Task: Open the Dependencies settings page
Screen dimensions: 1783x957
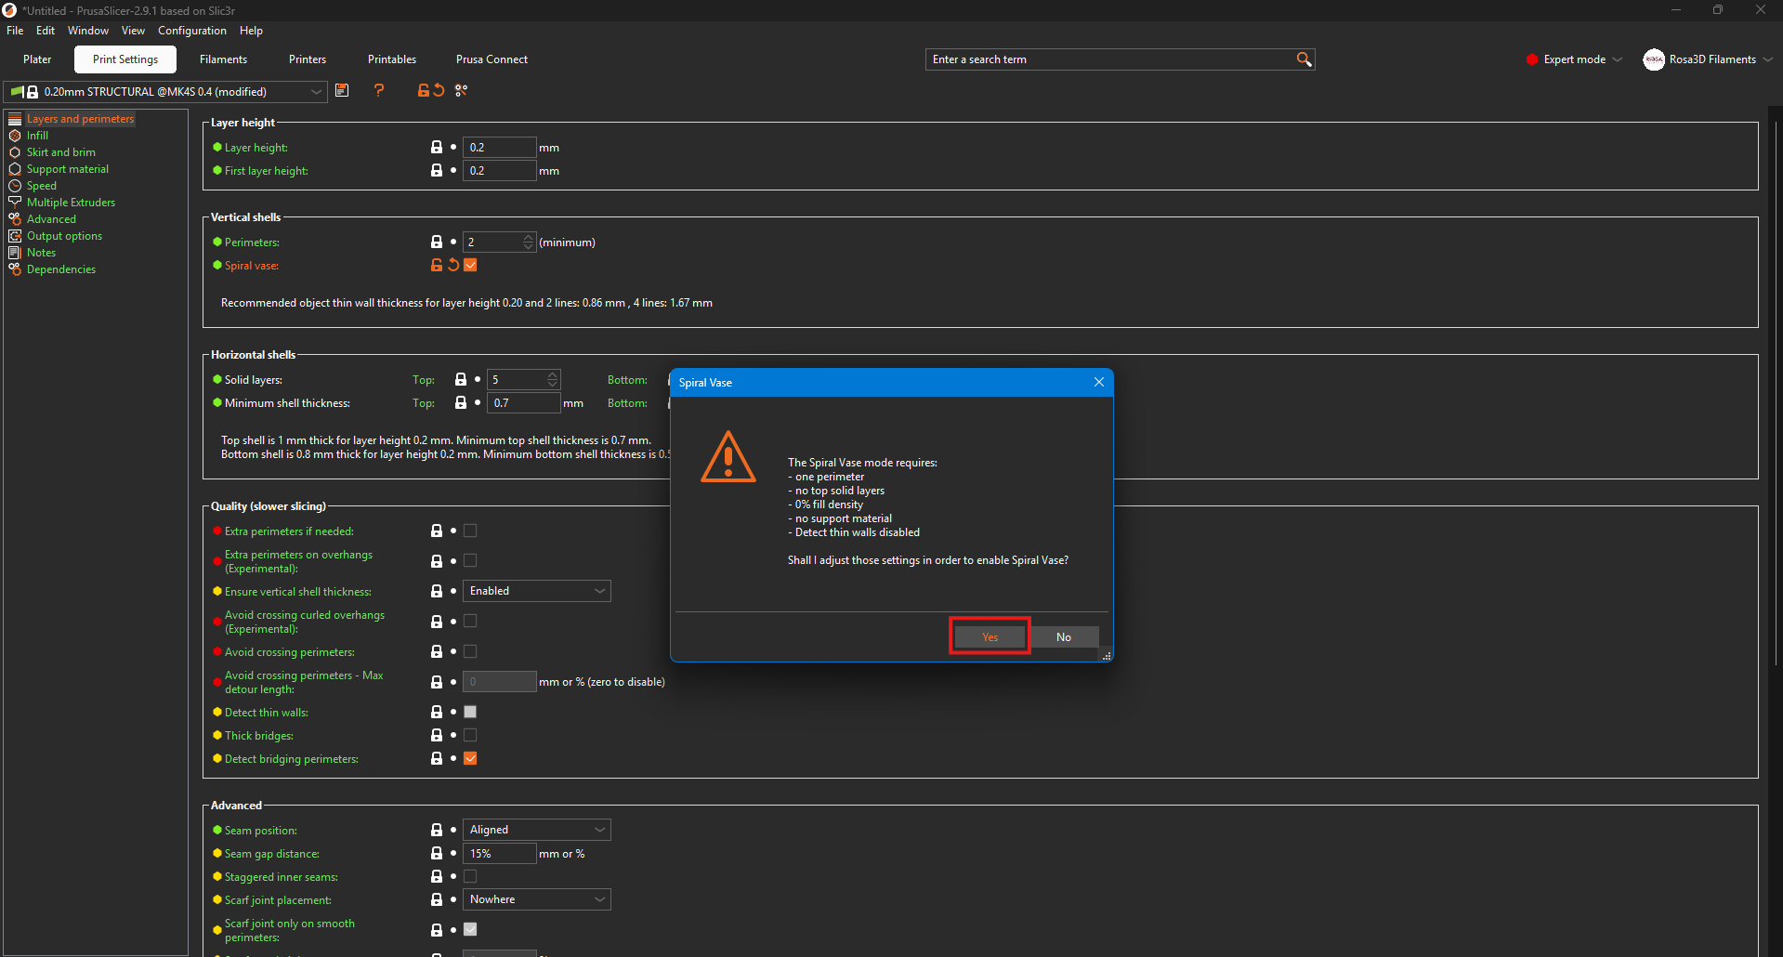Action: click(61, 269)
